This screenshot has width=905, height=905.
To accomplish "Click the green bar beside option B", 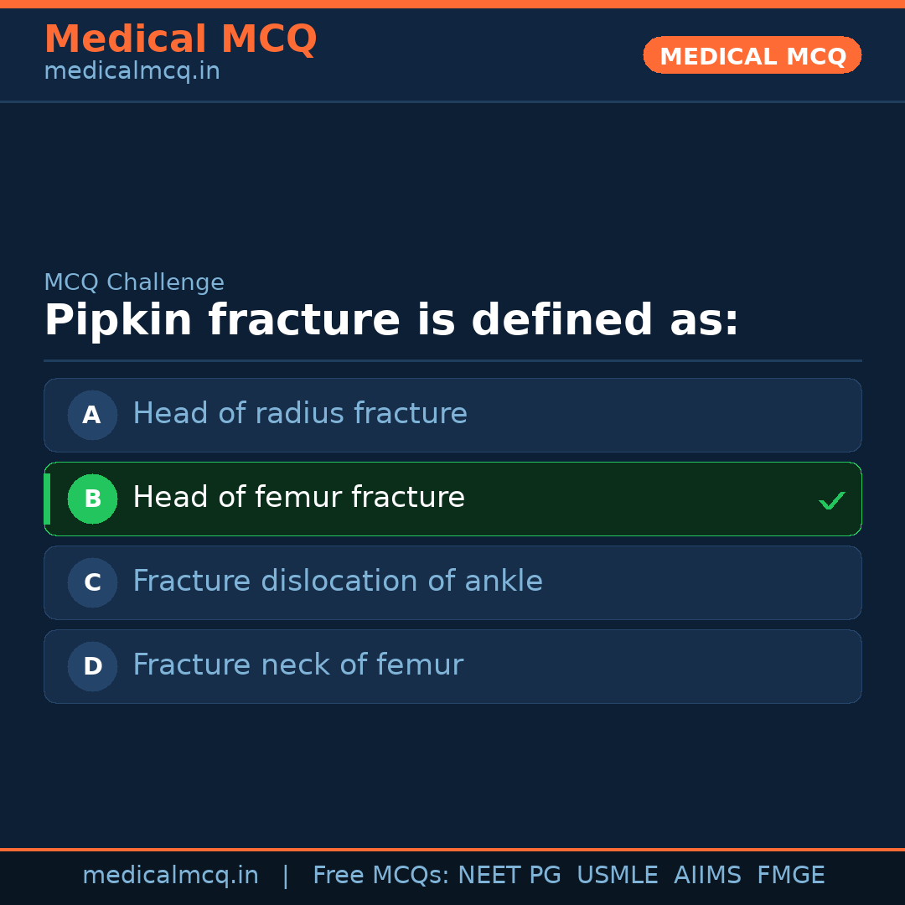I will click(47, 499).
